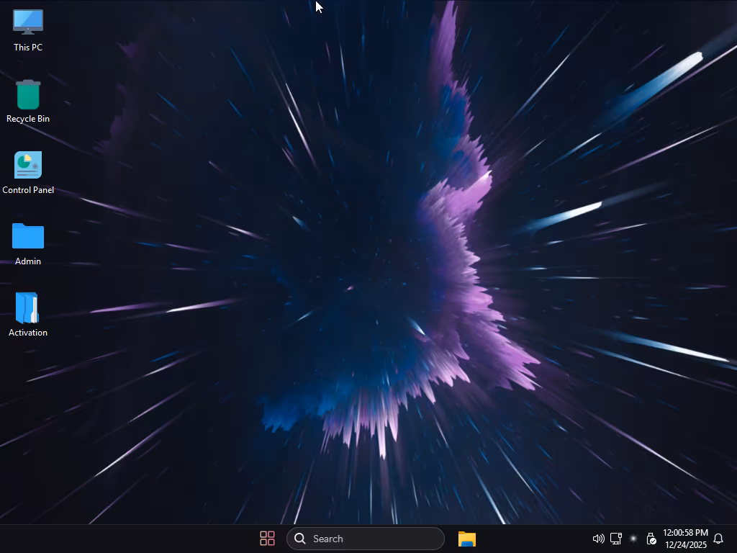Click the 12/24/2025 date in the tray
The image size is (737, 553).
[686, 545]
